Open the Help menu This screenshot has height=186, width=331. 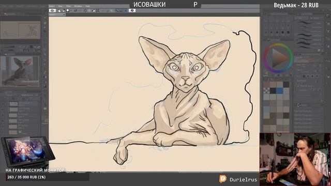87,6
